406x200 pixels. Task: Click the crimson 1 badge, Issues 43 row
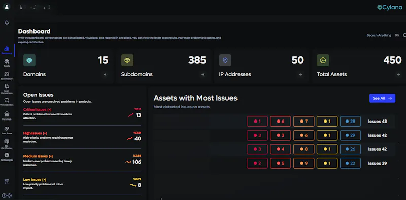tap(257, 121)
